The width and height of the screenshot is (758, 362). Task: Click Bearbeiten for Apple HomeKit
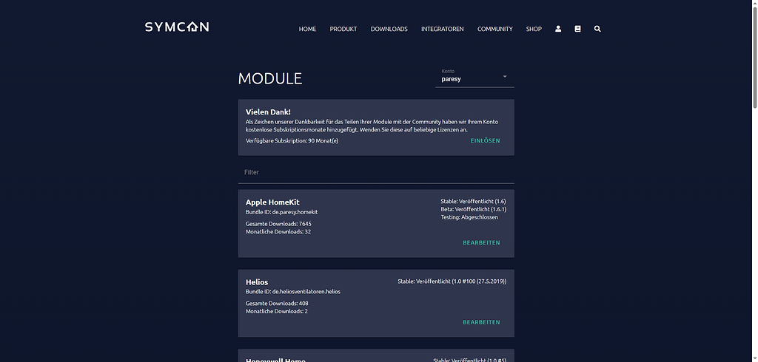pos(481,243)
